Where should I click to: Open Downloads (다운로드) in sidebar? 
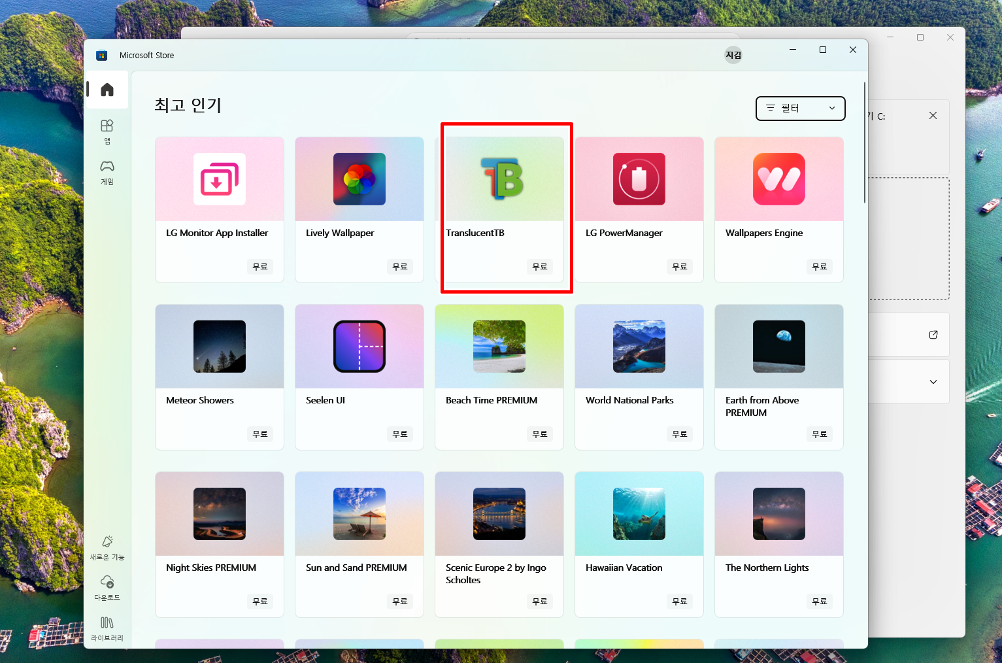click(107, 588)
